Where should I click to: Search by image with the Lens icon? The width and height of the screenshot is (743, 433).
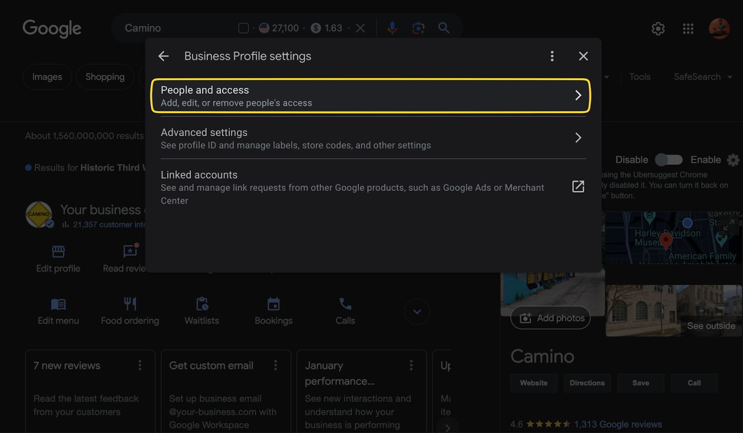(418, 28)
